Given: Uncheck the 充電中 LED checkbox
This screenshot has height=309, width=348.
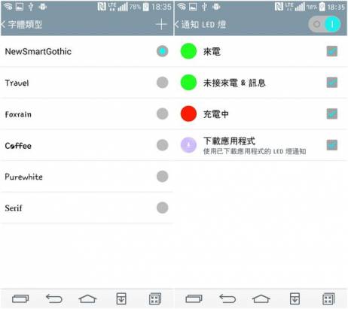Looking at the screenshot, I should tap(332, 114).
